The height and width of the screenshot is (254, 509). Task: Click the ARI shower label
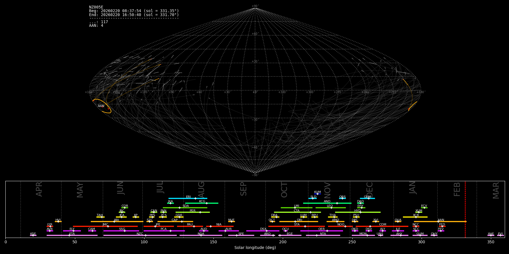click(117, 220)
